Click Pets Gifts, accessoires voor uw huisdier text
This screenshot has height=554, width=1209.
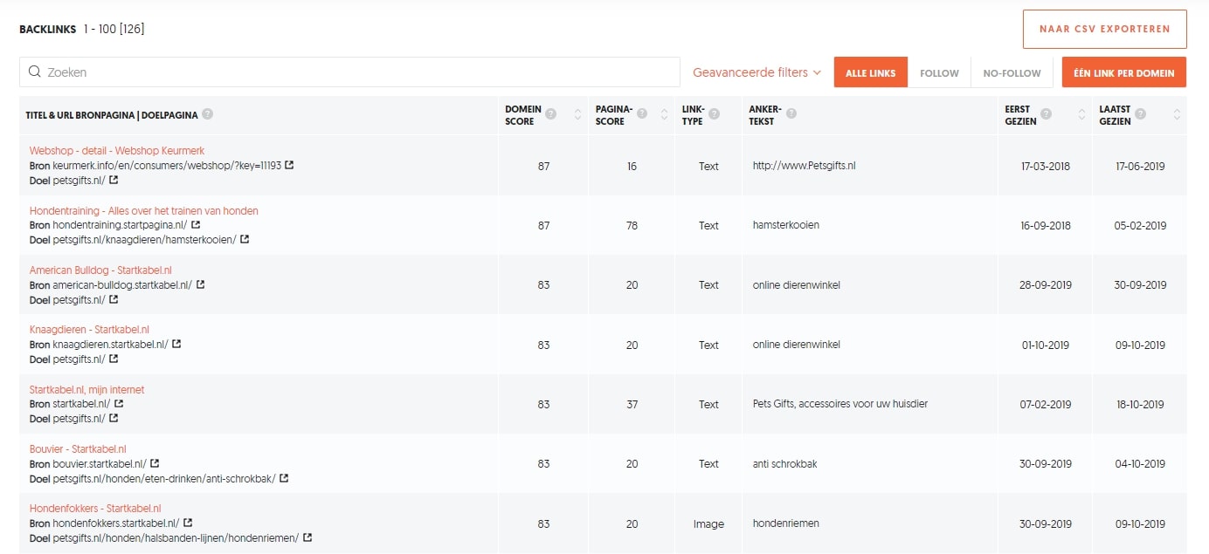[840, 404]
